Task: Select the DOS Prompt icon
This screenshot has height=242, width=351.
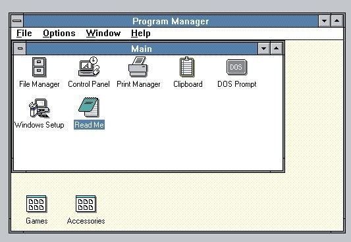Action: pyautogui.click(x=236, y=67)
